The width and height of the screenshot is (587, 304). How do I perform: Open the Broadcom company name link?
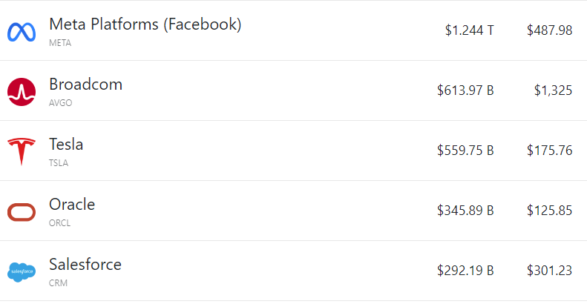click(x=85, y=84)
